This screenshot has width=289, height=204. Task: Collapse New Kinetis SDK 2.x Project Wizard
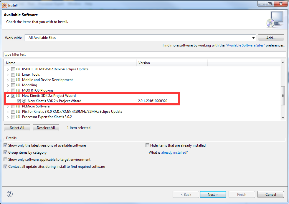(8, 96)
